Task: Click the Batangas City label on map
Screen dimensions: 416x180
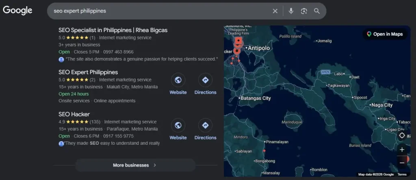Action: [255, 98]
